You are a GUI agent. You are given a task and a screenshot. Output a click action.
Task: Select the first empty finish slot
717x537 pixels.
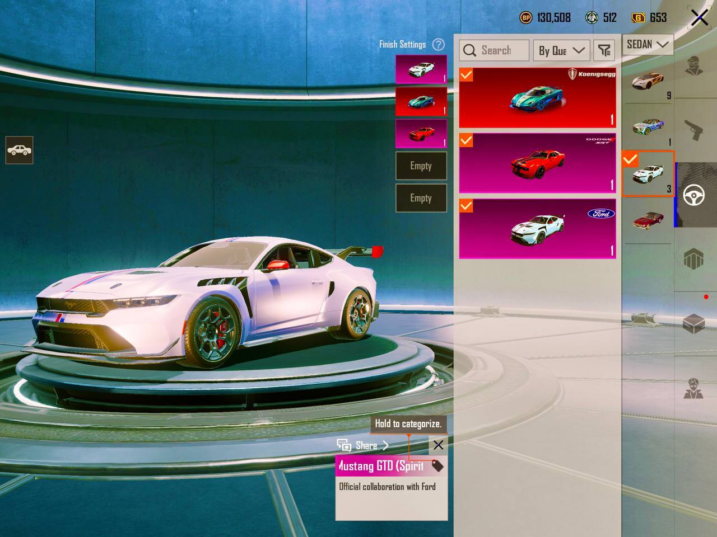[421, 166]
